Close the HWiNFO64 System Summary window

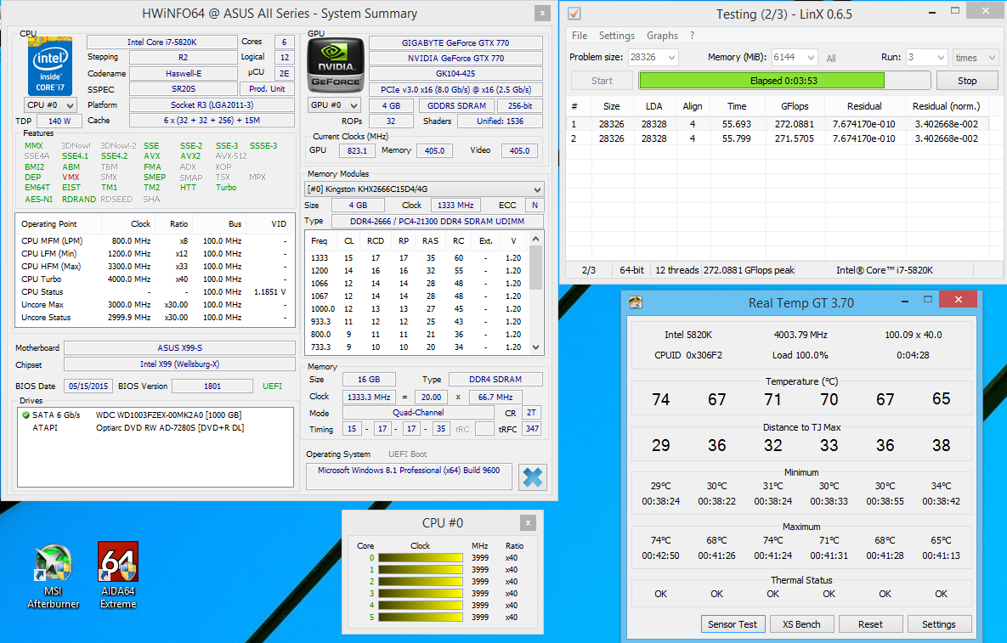coord(543,13)
